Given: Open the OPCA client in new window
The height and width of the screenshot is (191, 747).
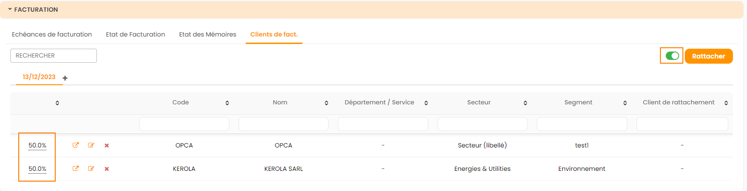Looking at the screenshot, I should [x=75, y=145].
